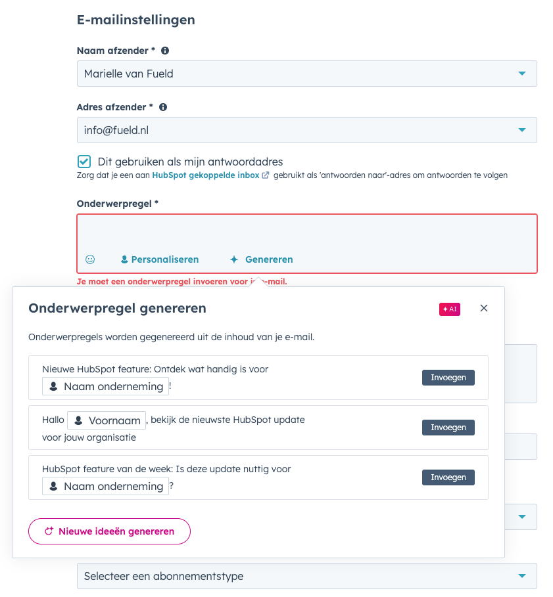Viewport: 553px width, 597px height.
Task: Click the info icon next to Adres afzender
Action: click(x=162, y=106)
